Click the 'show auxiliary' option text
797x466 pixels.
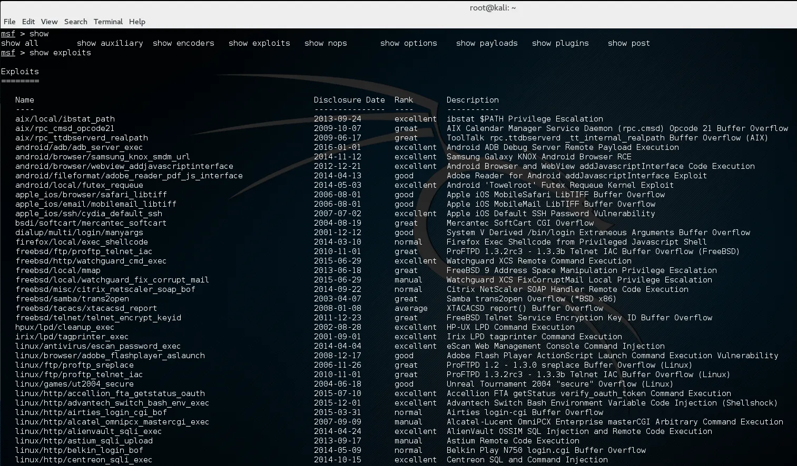point(110,43)
